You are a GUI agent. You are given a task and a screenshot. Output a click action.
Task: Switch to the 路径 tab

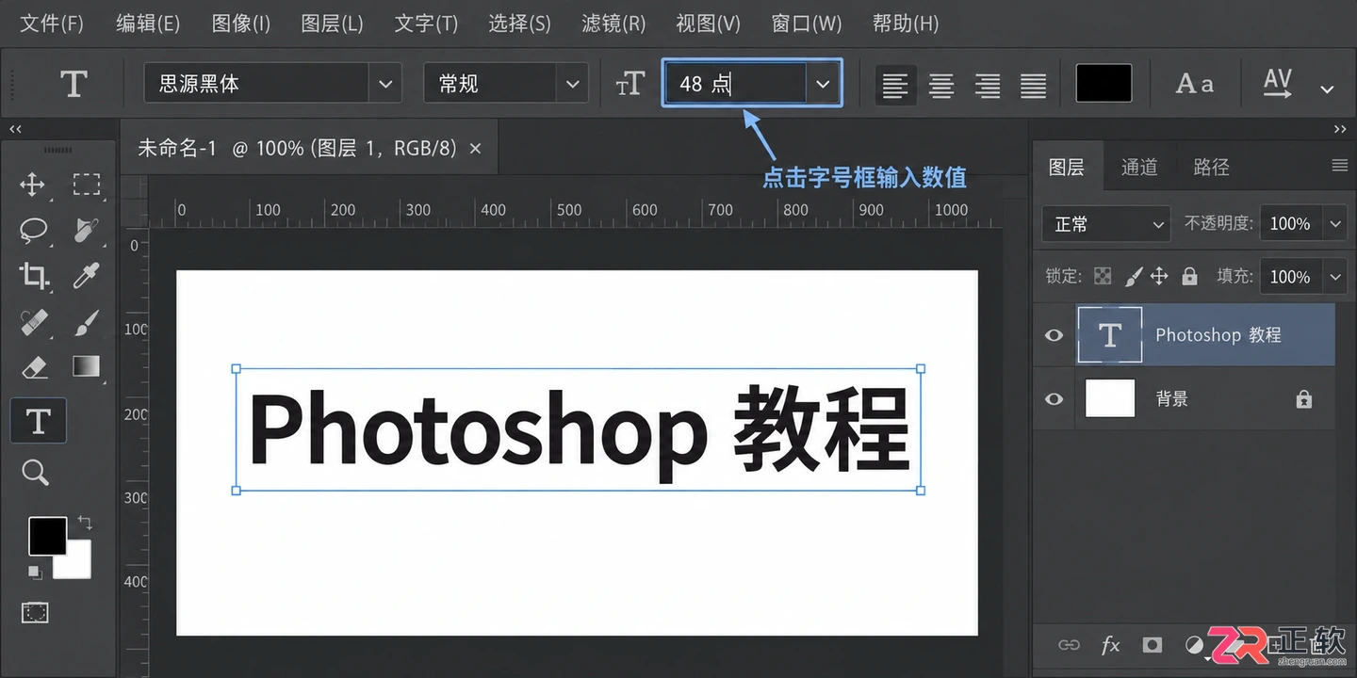(1211, 167)
